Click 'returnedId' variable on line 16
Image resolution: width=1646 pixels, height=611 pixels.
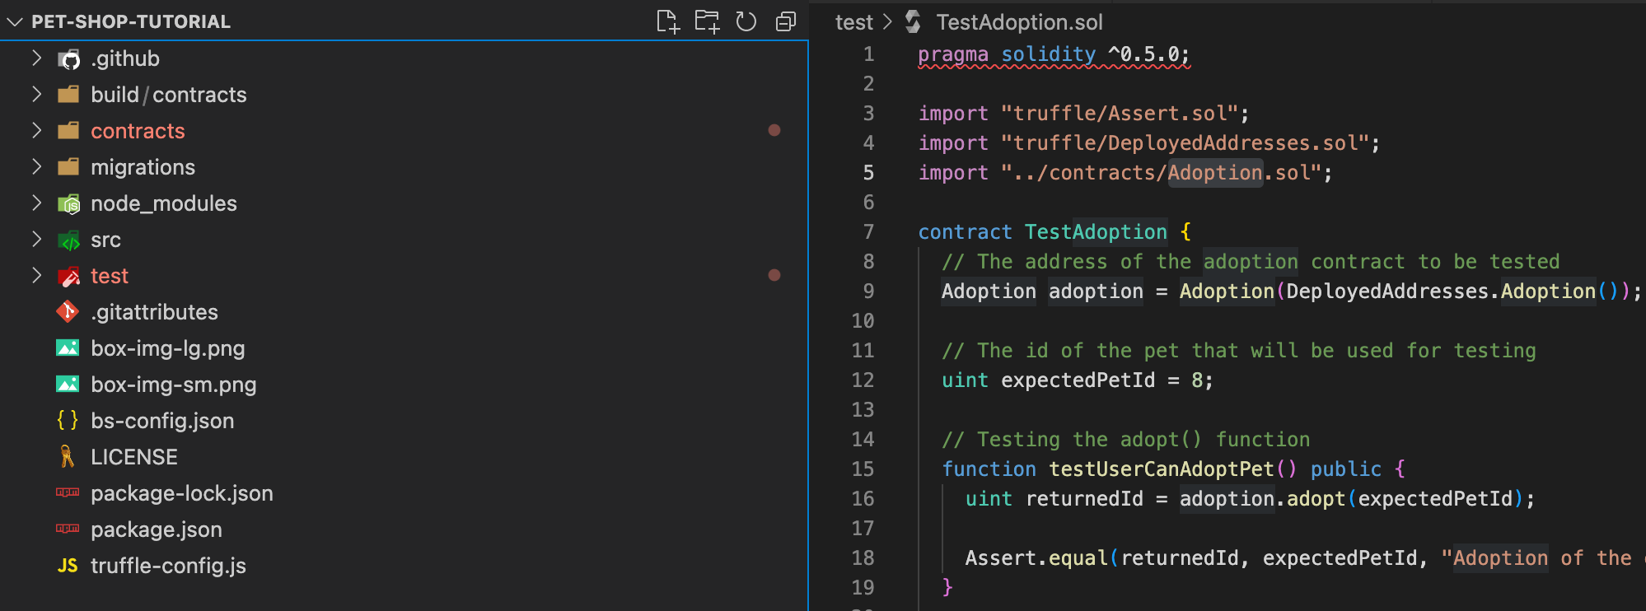click(1084, 499)
